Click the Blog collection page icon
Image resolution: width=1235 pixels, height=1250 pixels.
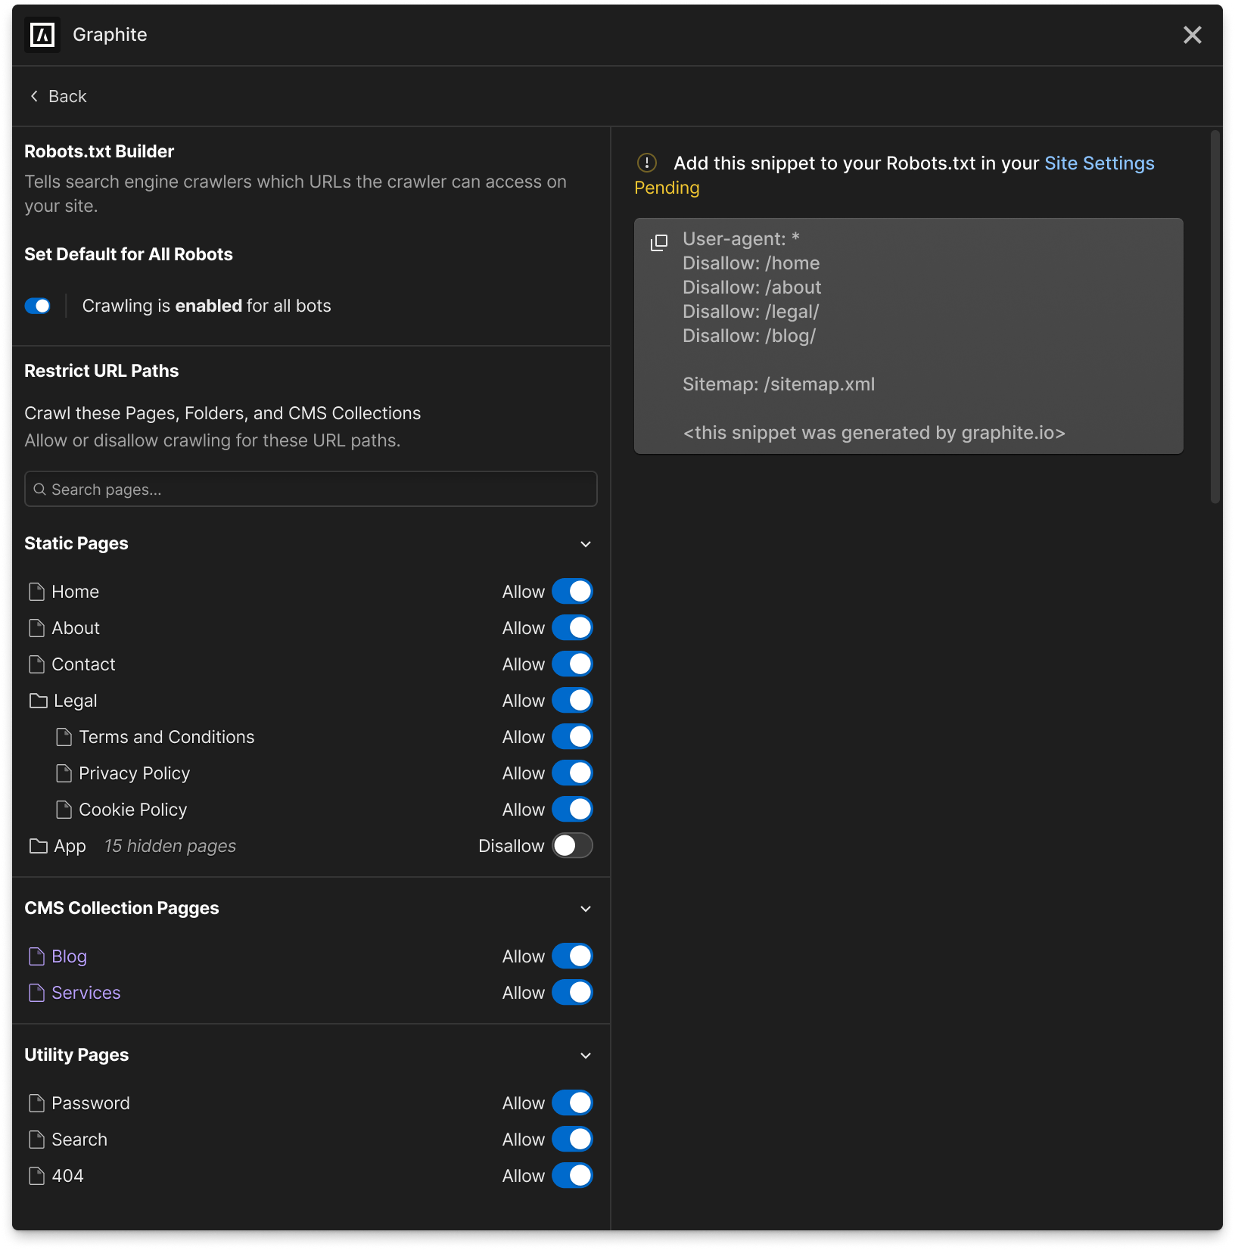tap(36, 956)
